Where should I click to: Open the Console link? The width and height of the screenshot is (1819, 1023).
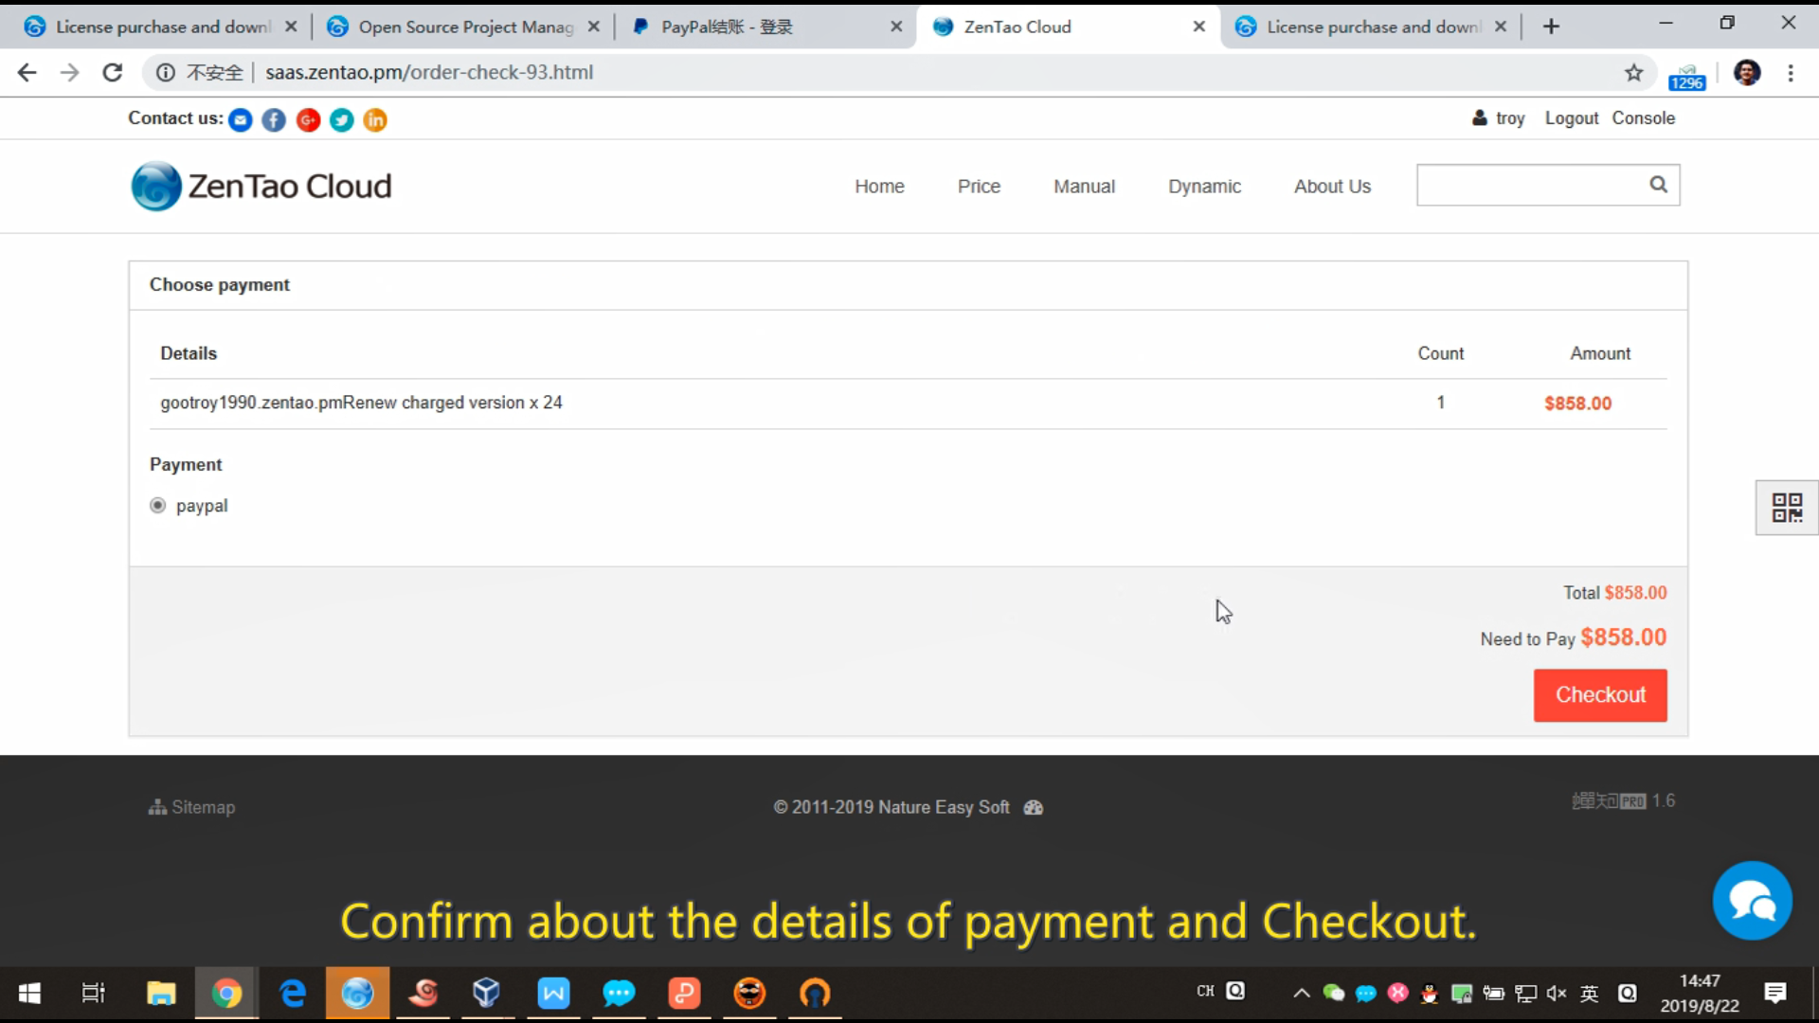tap(1644, 118)
